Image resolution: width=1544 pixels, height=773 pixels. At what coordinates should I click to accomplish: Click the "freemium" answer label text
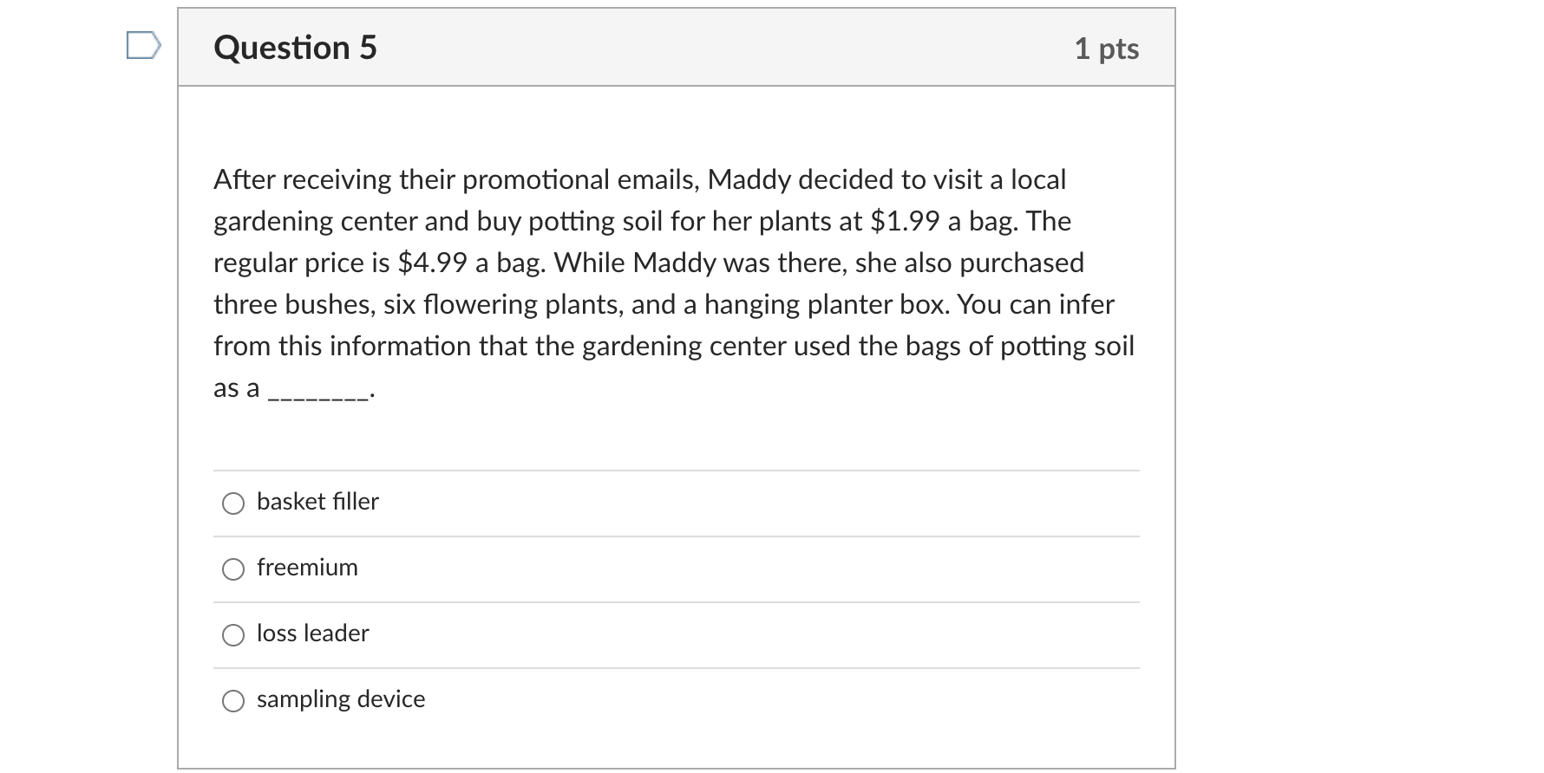307,568
